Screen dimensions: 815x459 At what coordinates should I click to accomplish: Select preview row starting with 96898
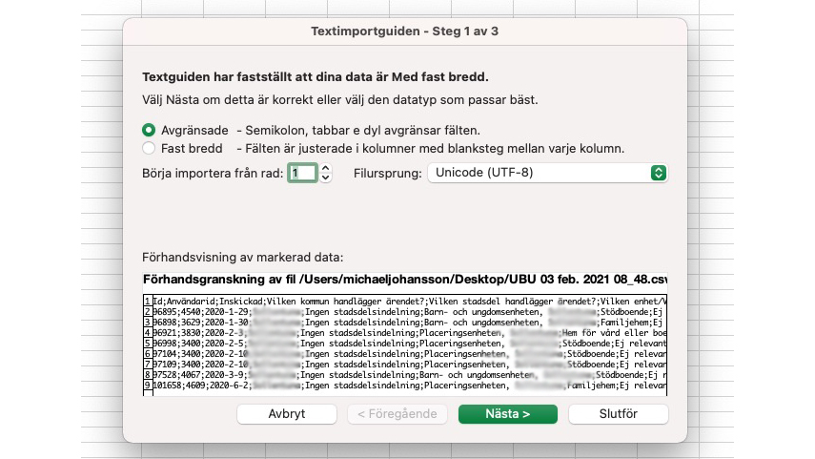(x=405, y=323)
